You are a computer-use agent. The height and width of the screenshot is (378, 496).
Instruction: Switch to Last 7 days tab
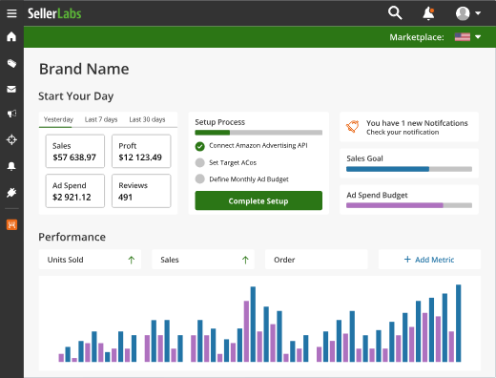(x=101, y=119)
